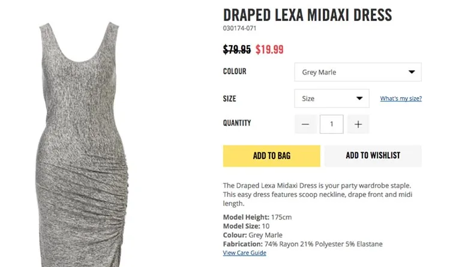This screenshot has height=267, width=450.
Task: Click the Size dropdown arrow
Action: (359, 98)
